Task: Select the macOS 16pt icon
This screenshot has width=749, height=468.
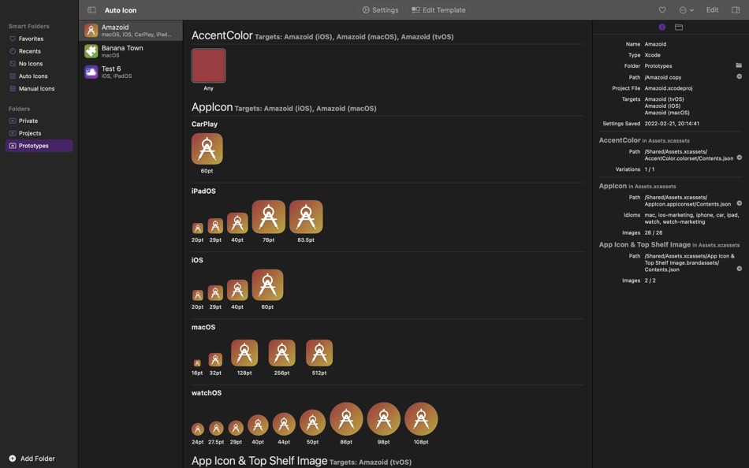Action: pos(197,363)
